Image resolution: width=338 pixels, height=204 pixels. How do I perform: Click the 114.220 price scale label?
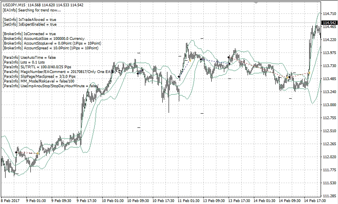tap(329, 39)
